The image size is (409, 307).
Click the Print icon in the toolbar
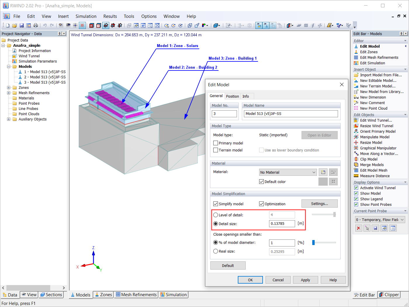[36, 25]
